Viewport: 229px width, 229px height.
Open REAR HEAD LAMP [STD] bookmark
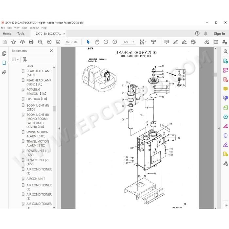tap(39, 73)
